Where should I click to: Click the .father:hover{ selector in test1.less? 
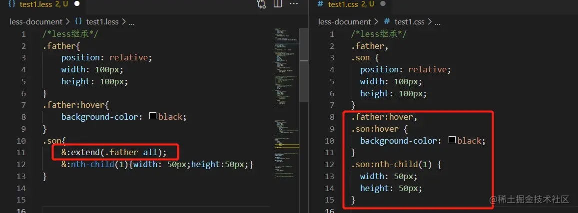[x=76, y=105]
